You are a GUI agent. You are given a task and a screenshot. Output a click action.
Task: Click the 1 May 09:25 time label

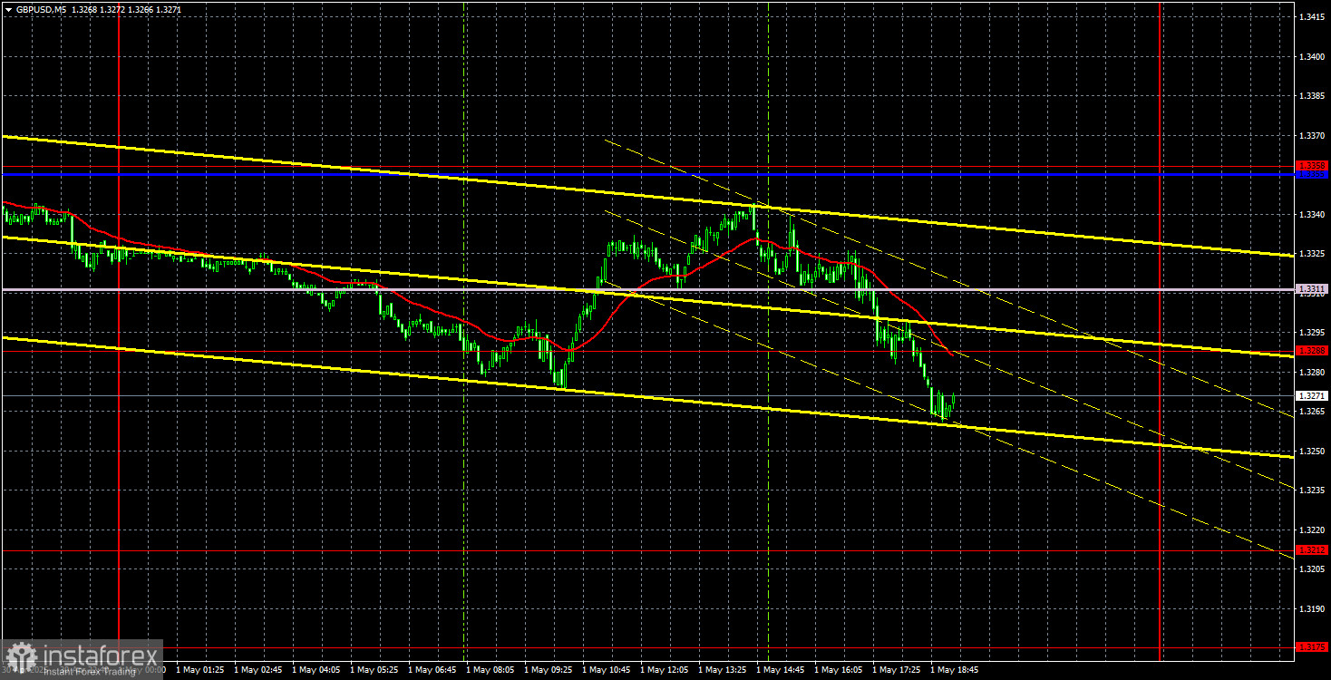548,670
